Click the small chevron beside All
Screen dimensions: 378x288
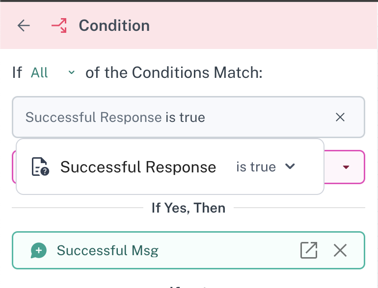(x=72, y=72)
